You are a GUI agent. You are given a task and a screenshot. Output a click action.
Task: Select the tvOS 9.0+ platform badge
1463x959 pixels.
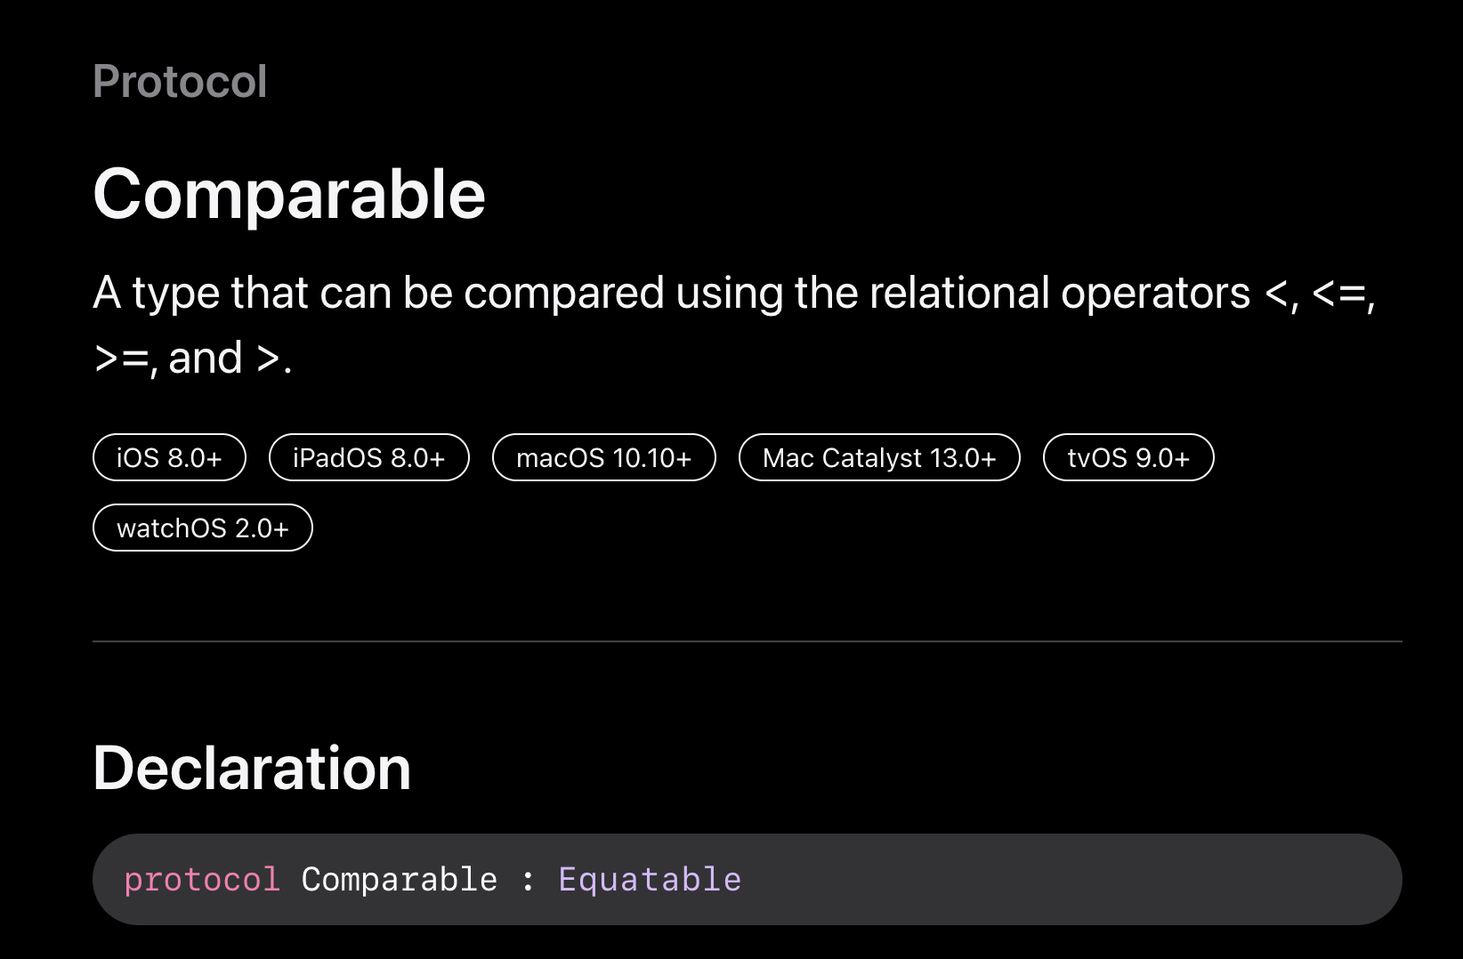[1128, 457]
